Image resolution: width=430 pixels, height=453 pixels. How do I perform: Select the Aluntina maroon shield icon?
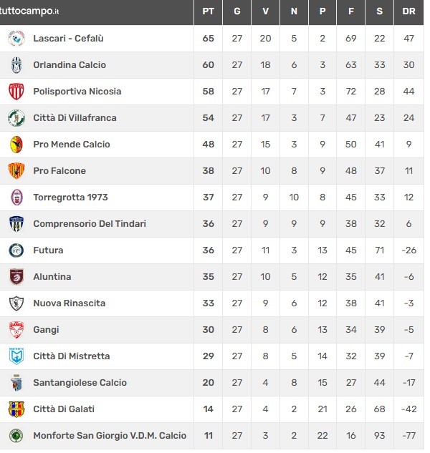(x=16, y=277)
